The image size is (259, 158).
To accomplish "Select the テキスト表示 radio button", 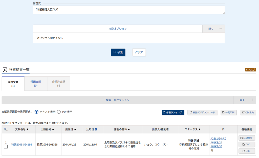I will tap(36, 112).
